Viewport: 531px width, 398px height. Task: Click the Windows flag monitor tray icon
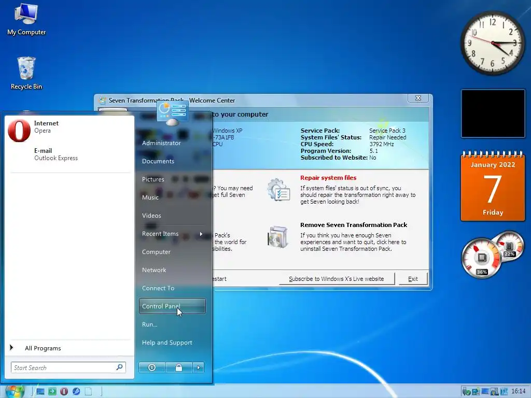pyautogui.click(x=494, y=392)
